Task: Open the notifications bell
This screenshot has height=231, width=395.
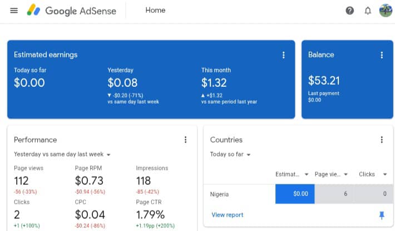Action: pyautogui.click(x=368, y=11)
